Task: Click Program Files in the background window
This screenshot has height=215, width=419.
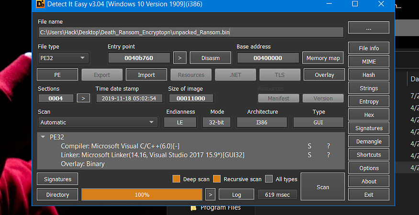Action: [220, 207]
